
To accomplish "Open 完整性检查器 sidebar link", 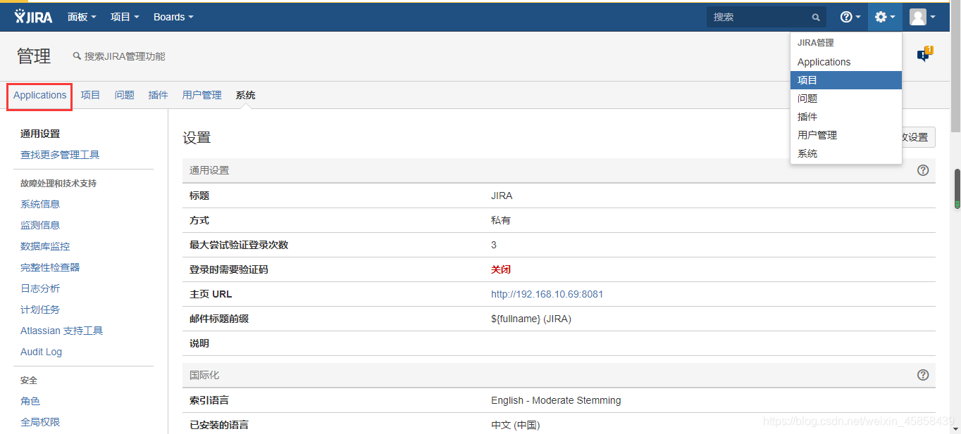I will point(50,267).
